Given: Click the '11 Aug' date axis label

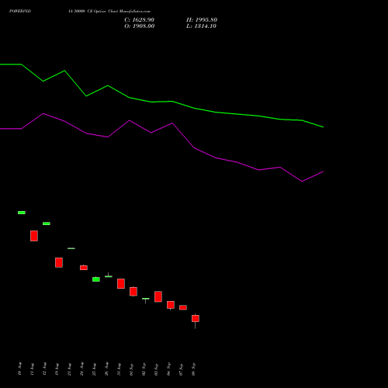Looking at the screenshot, I should click(x=32, y=369).
